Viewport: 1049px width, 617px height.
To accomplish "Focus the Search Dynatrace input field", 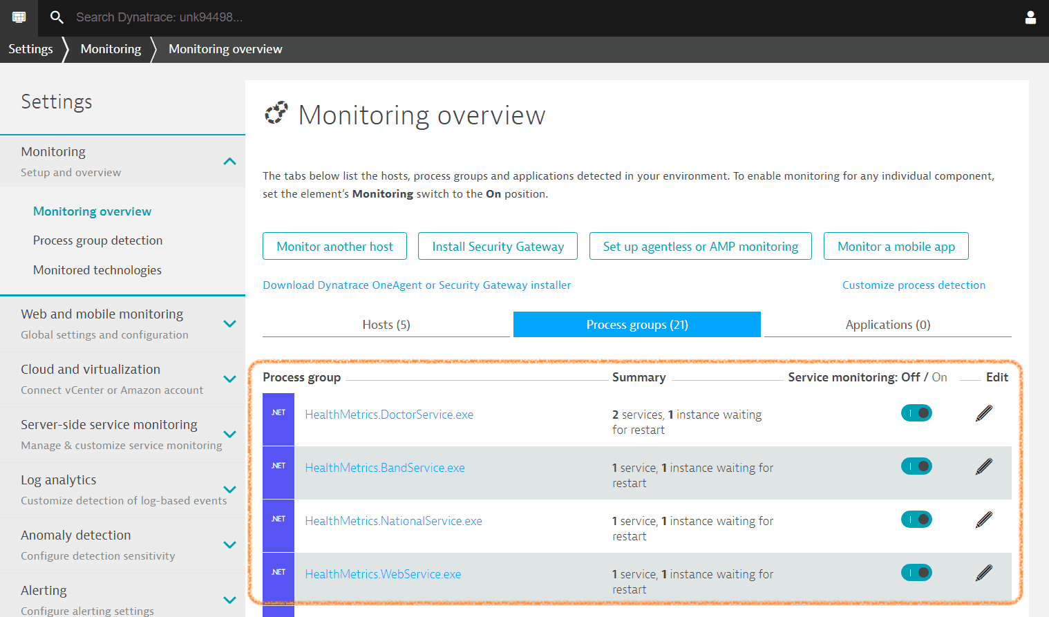I will point(159,17).
